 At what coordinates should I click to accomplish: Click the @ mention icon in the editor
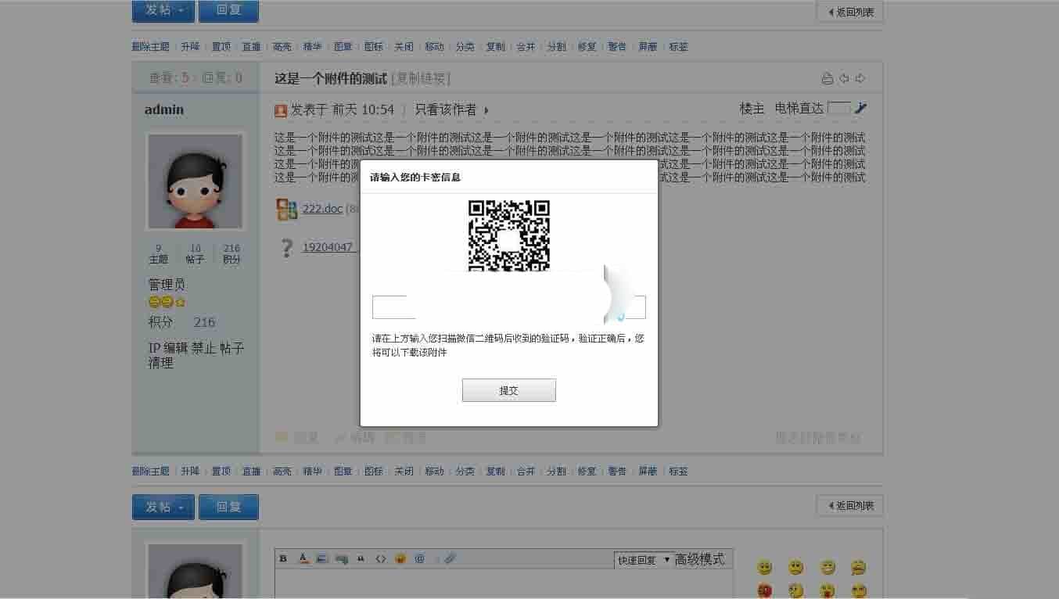419,558
